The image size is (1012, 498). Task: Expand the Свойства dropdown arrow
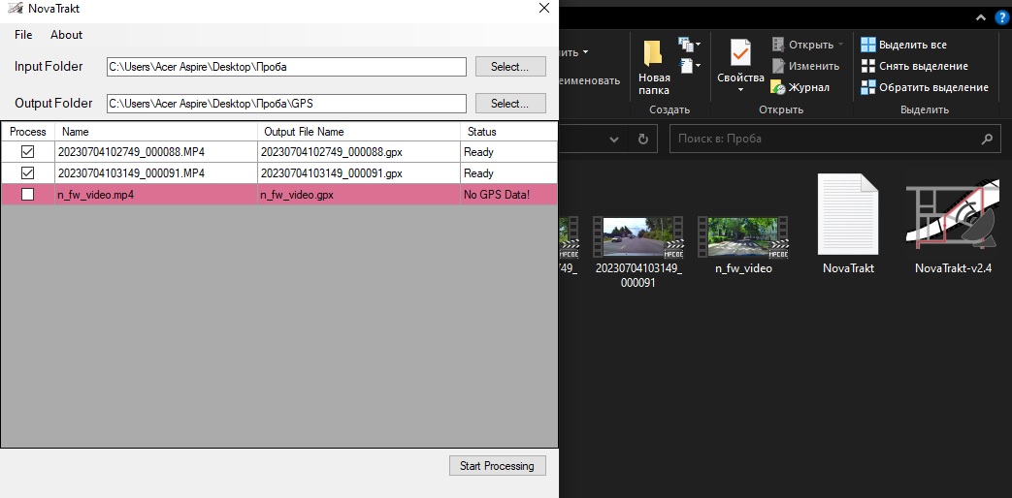point(740,90)
